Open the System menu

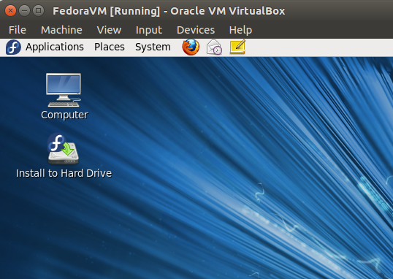(153, 47)
